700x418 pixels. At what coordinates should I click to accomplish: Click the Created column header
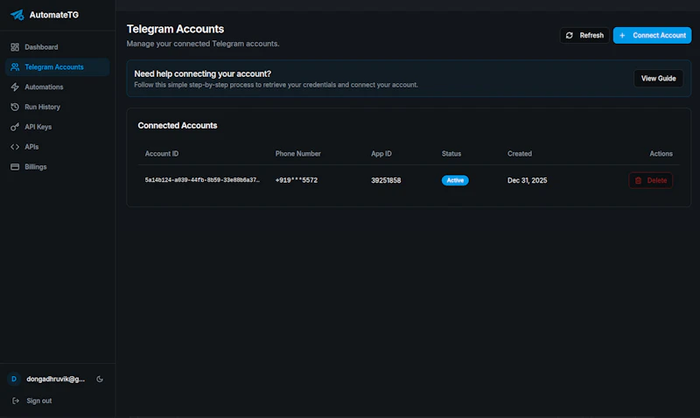point(520,153)
